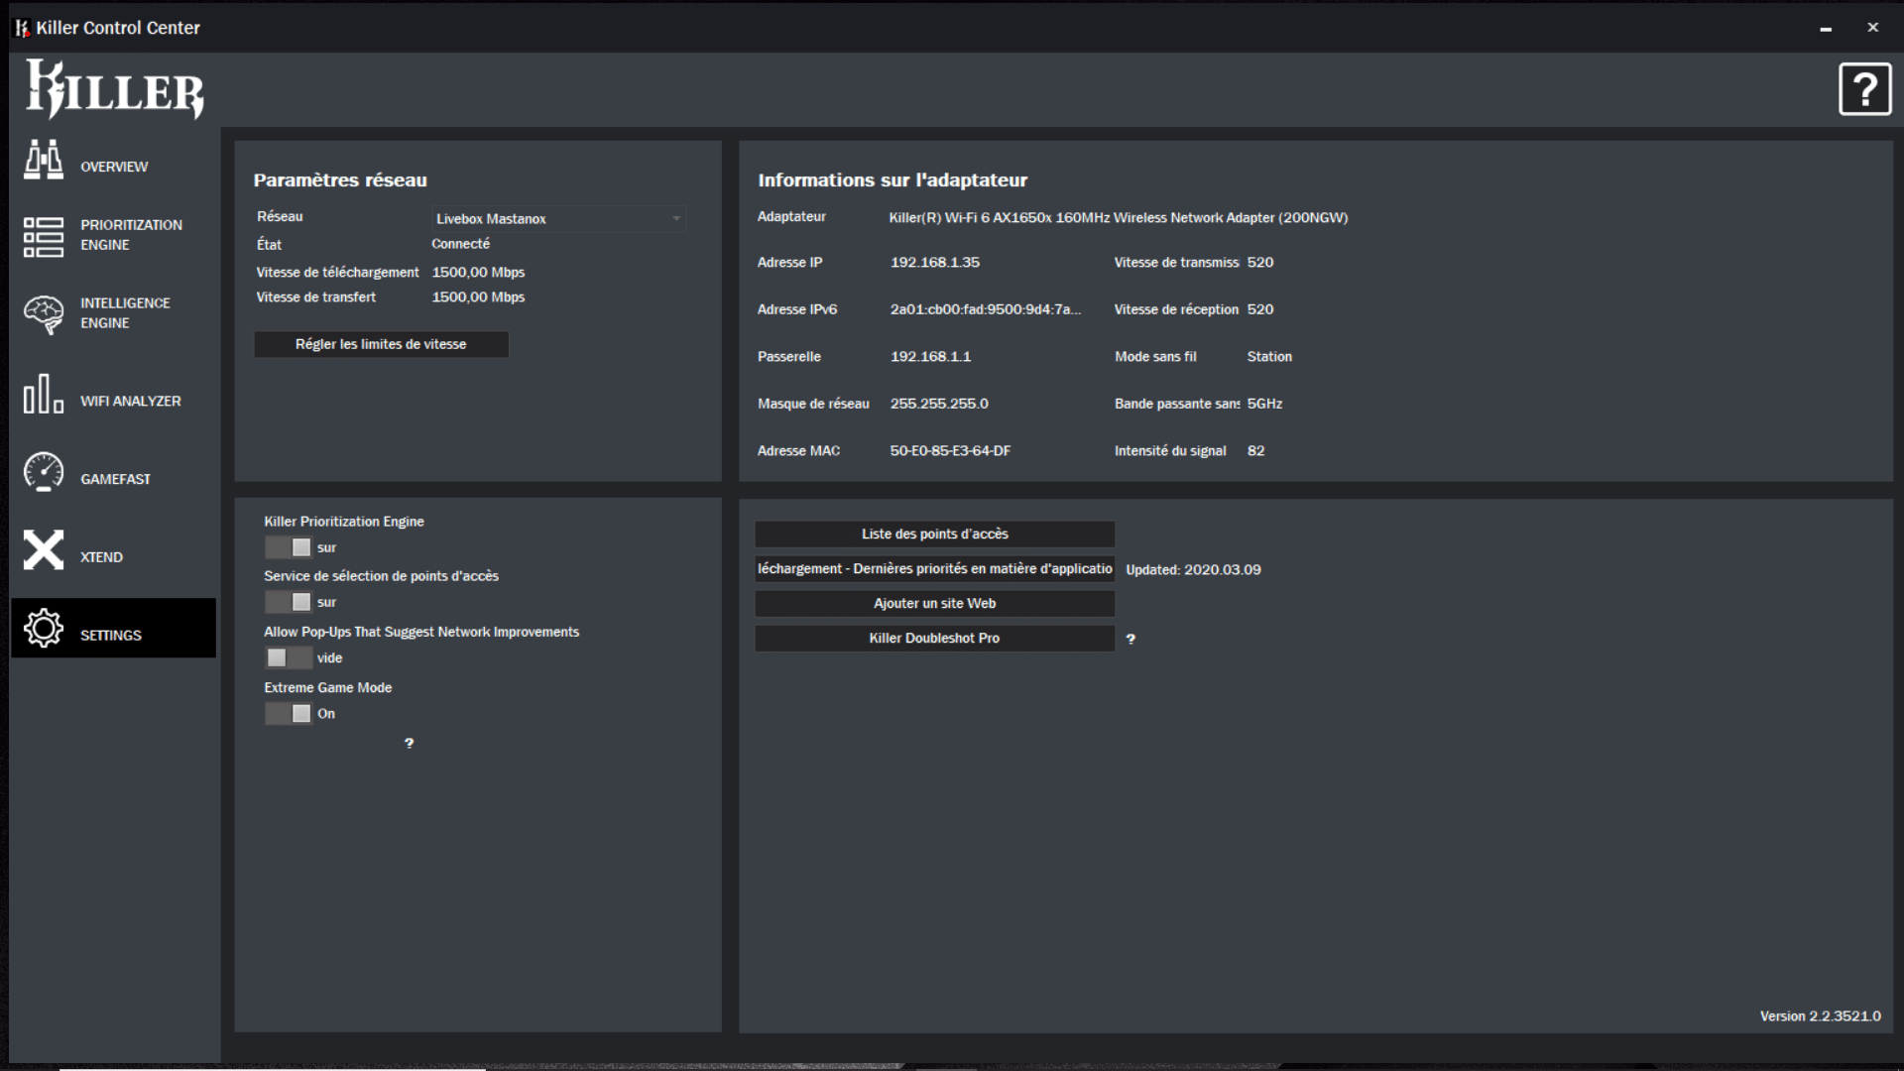1904x1071 pixels.
Task: Click the subnet mask 255.255.255.0
Action: point(939,404)
